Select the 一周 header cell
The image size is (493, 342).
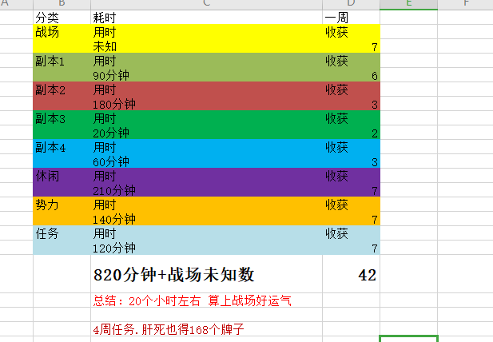(350, 17)
